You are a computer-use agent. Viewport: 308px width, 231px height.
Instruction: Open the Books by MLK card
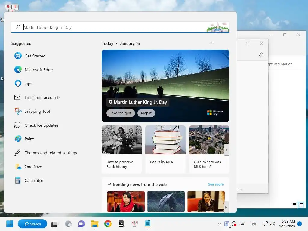165,149
